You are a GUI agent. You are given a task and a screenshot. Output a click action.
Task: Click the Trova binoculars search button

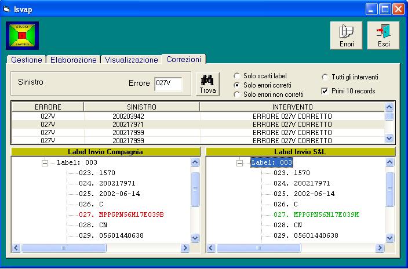point(207,84)
